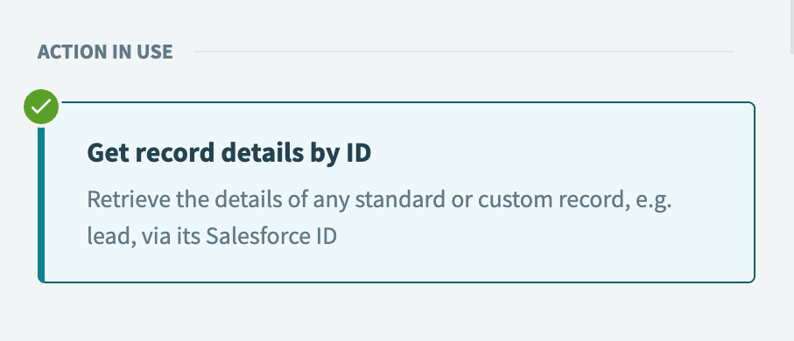Click the divider line beside 'ACTION IN USE'
The width and height of the screenshot is (794, 341).
click(464, 52)
